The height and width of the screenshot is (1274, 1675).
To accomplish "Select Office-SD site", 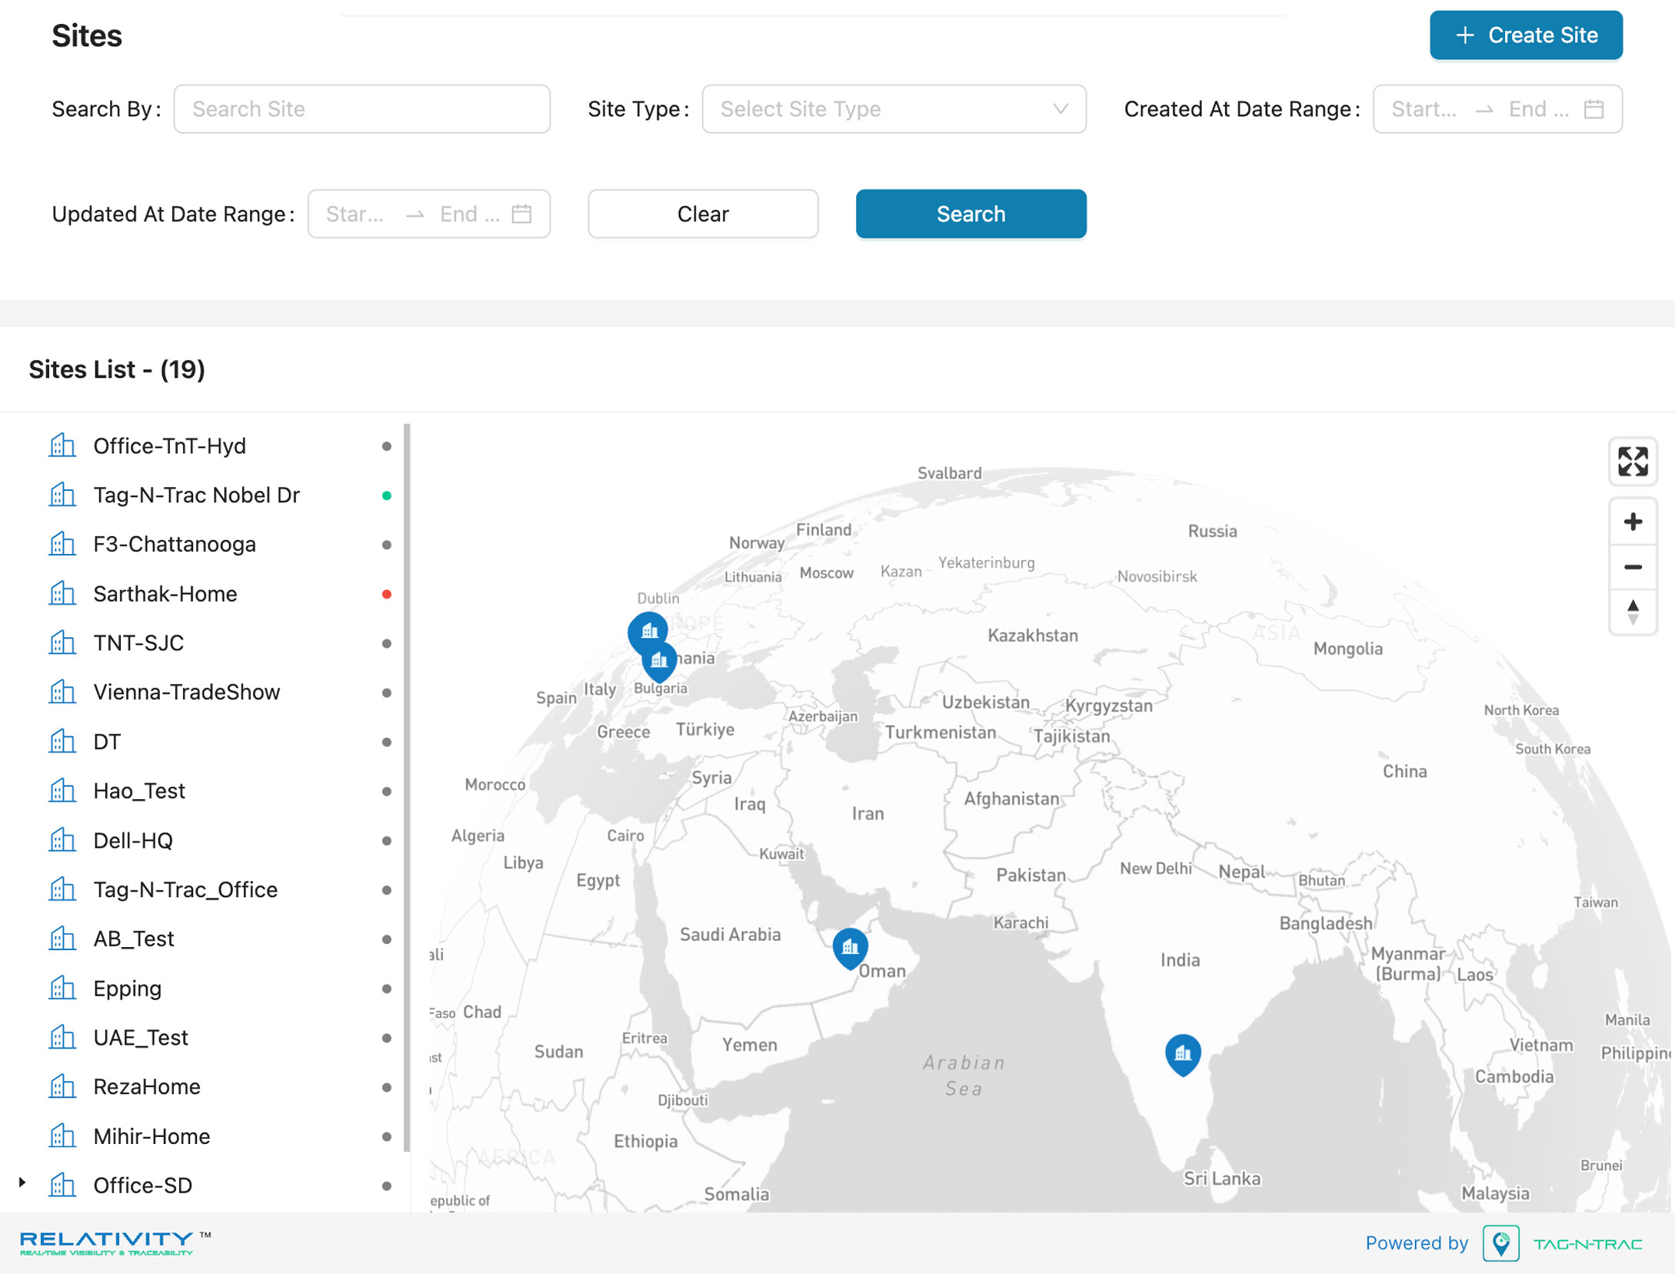I will click(x=143, y=1186).
